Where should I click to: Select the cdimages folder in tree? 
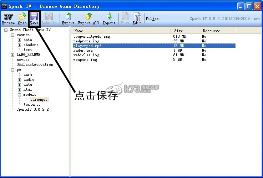tap(39, 100)
